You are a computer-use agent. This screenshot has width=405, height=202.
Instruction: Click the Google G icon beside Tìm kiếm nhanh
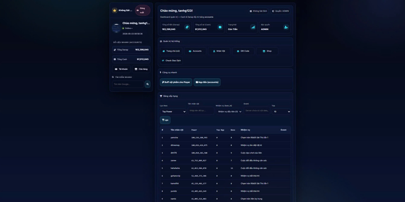(113, 77)
